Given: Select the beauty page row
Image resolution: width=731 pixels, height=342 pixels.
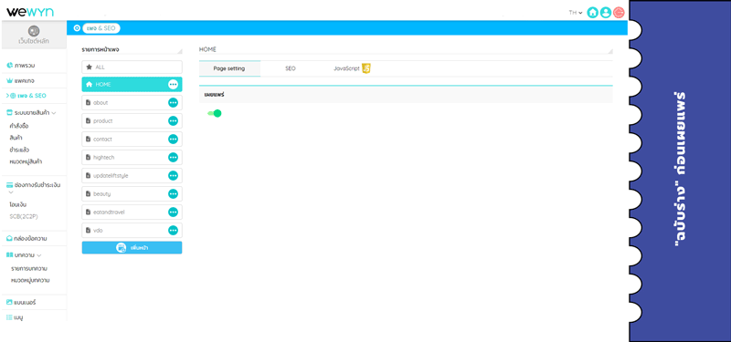Looking at the screenshot, I should pos(132,193).
